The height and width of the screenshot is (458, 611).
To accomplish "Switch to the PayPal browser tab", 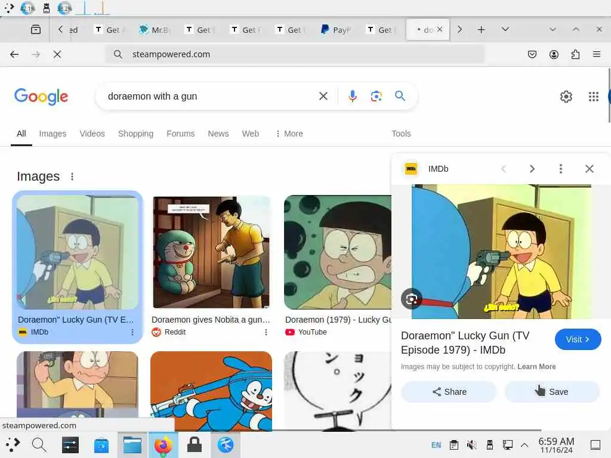I will coord(337,30).
